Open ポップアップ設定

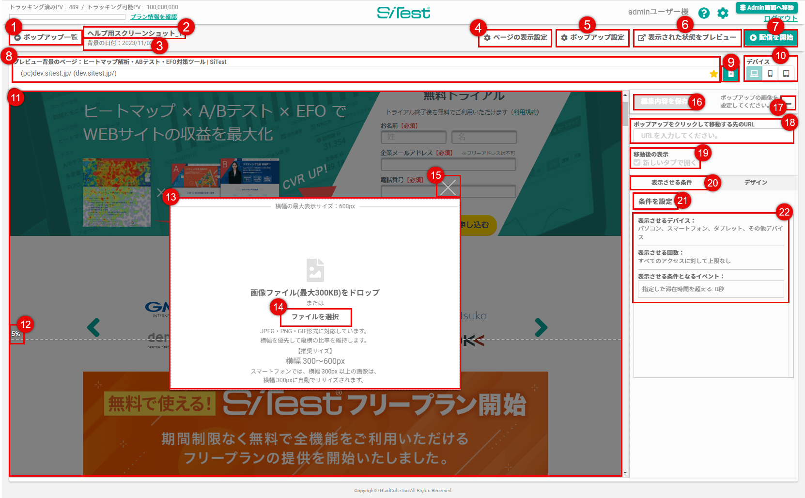(x=592, y=37)
